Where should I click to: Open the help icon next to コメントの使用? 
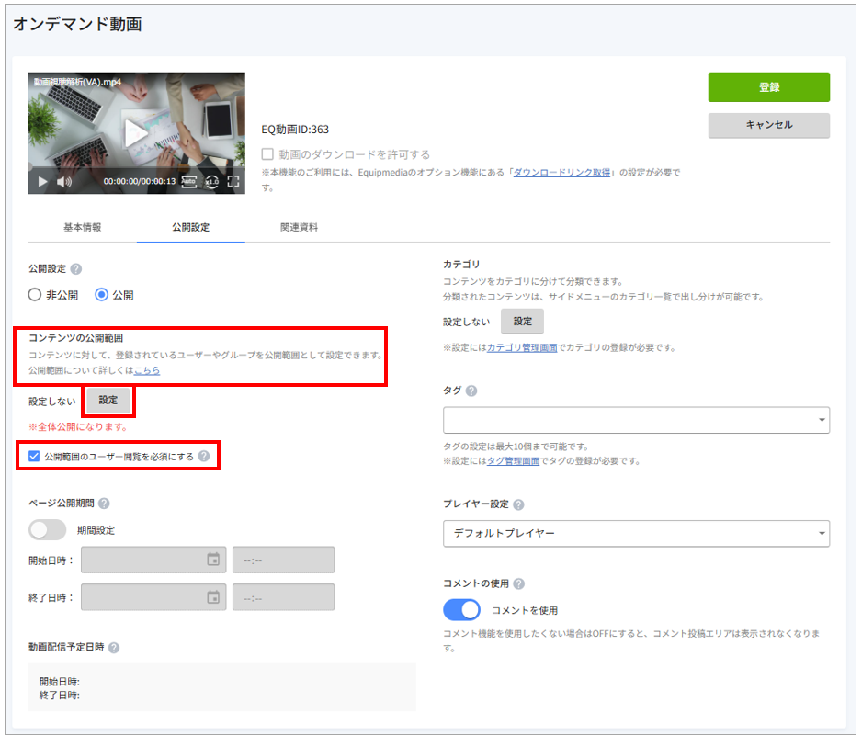tap(518, 583)
